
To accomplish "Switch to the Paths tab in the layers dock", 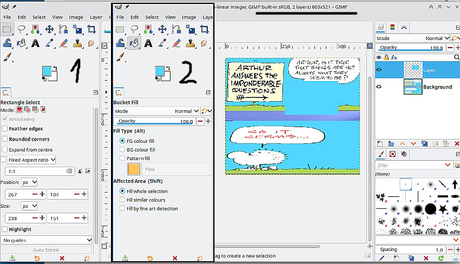I will pos(404,27).
